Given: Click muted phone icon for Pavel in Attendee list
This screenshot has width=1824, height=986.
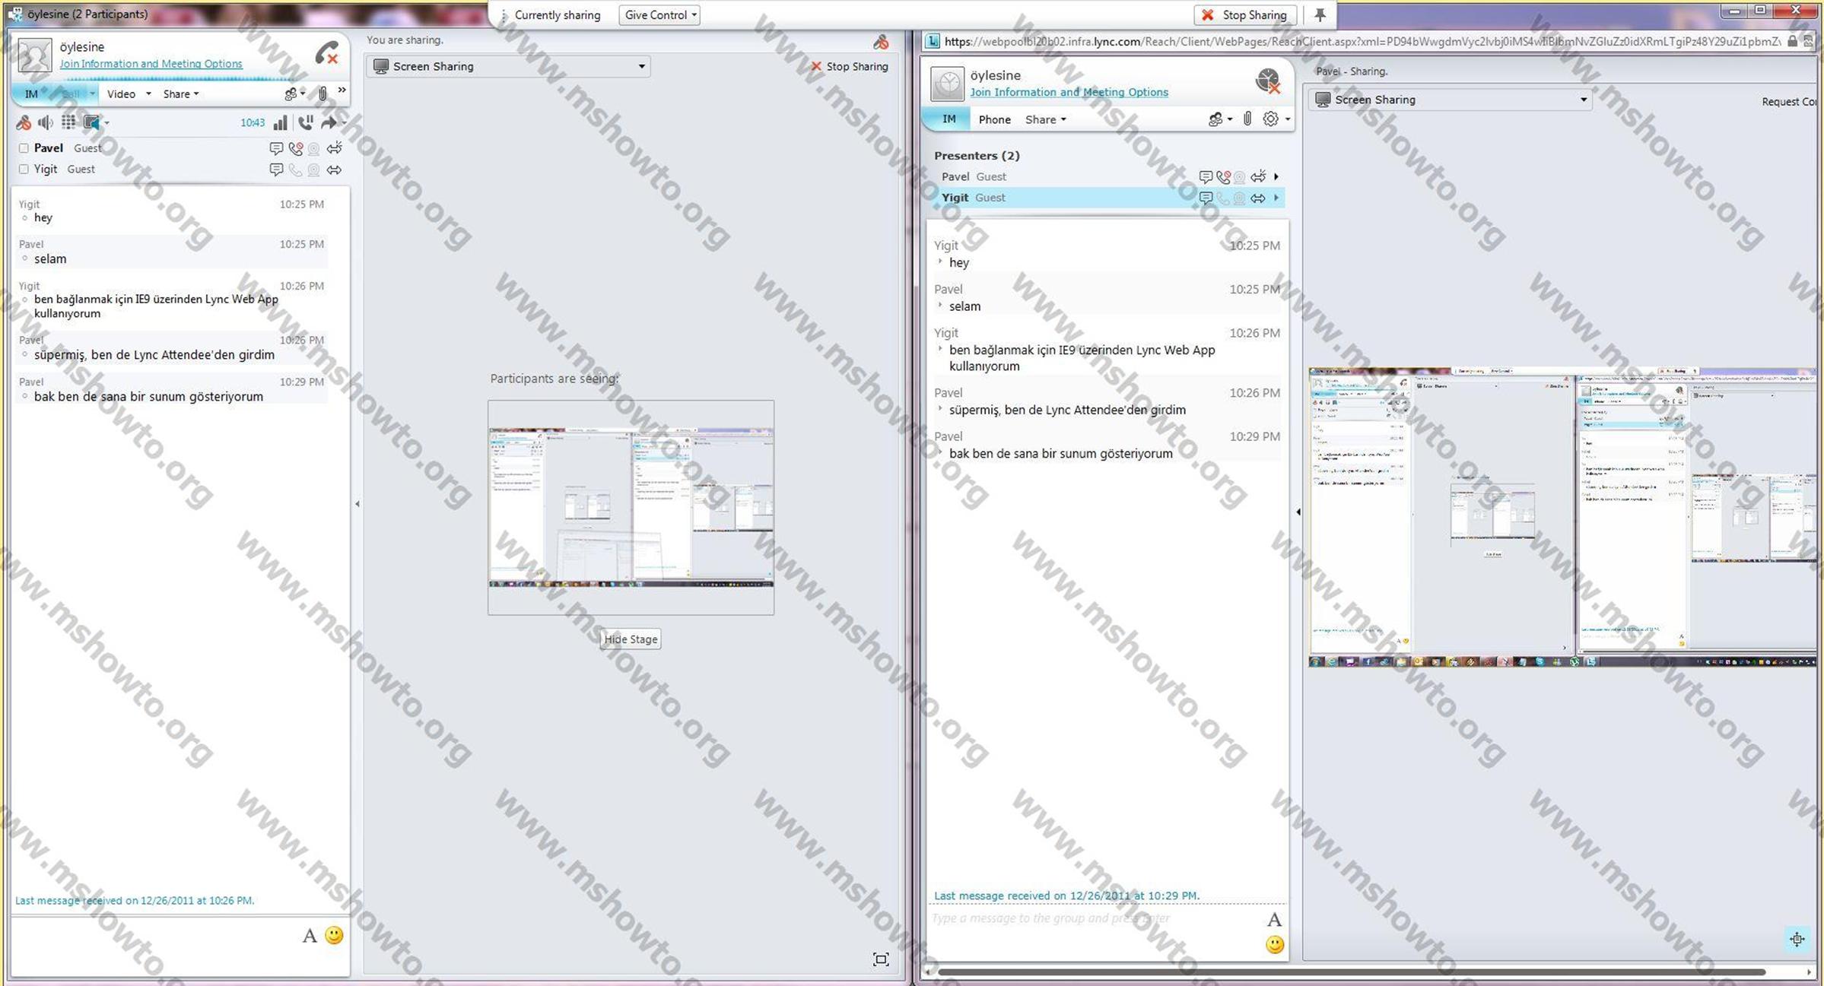Looking at the screenshot, I should click(x=295, y=148).
